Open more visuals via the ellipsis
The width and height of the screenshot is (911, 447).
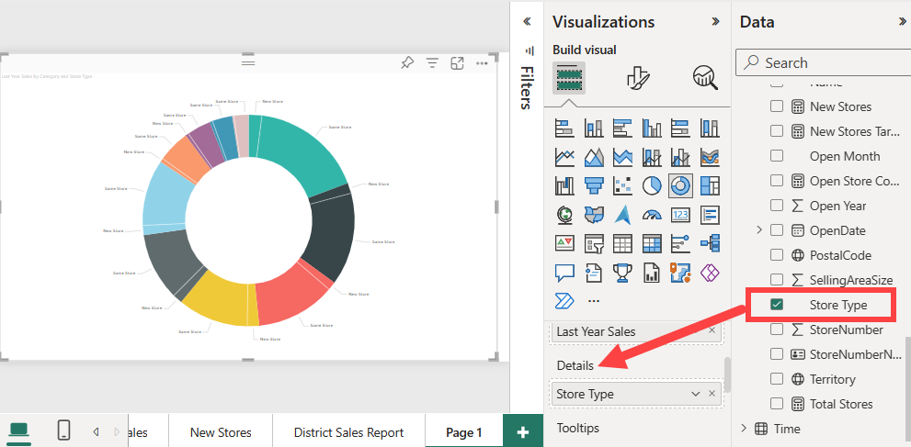[594, 301]
